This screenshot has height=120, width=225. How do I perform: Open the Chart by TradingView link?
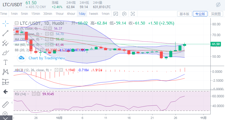(47, 58)
